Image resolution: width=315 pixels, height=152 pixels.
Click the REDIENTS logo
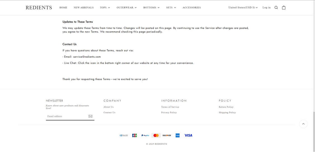coord(39,8)
